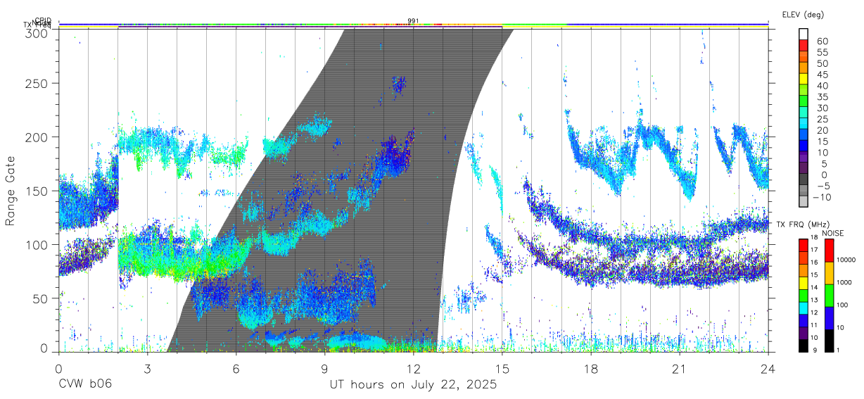The width and height of the screenshot is (864, 399).
Task: Click the 20 label on ELEV colorbar
Action: 822,130
